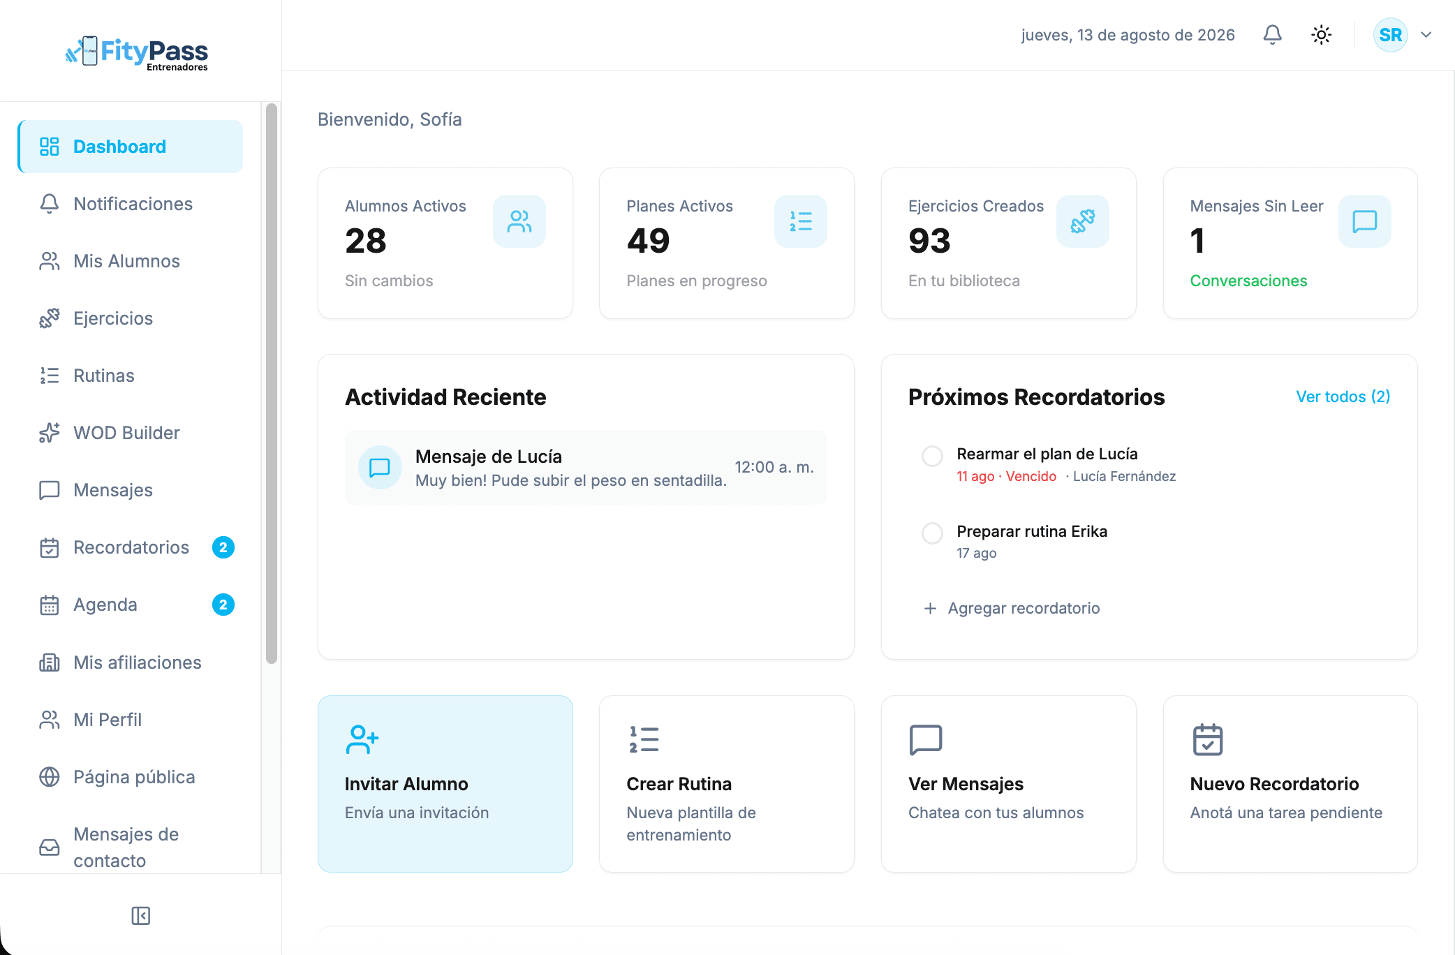Image resolution: width=1455 pixels, height=955 pixels.
Task: Collapse the sidebar panel icon
Action: point(141,916)
